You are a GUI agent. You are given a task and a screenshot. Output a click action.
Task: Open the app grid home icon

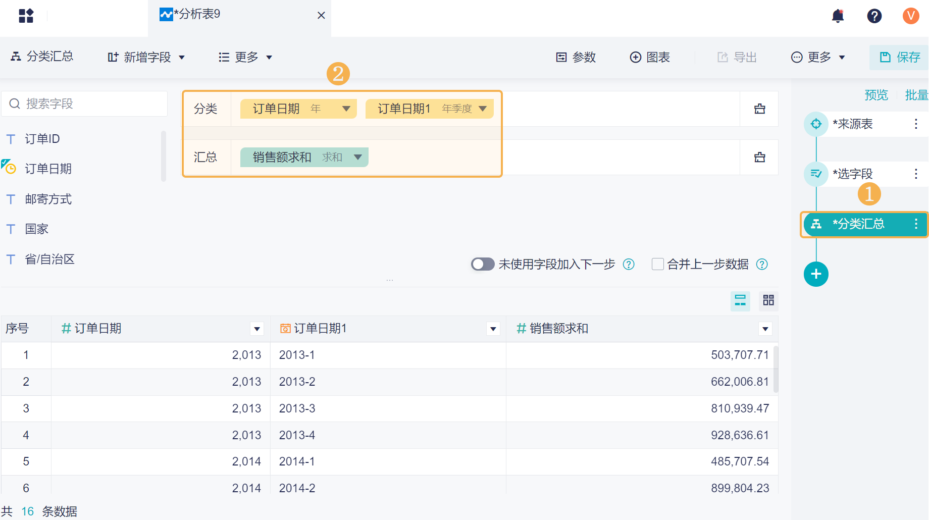click(26, 16)
